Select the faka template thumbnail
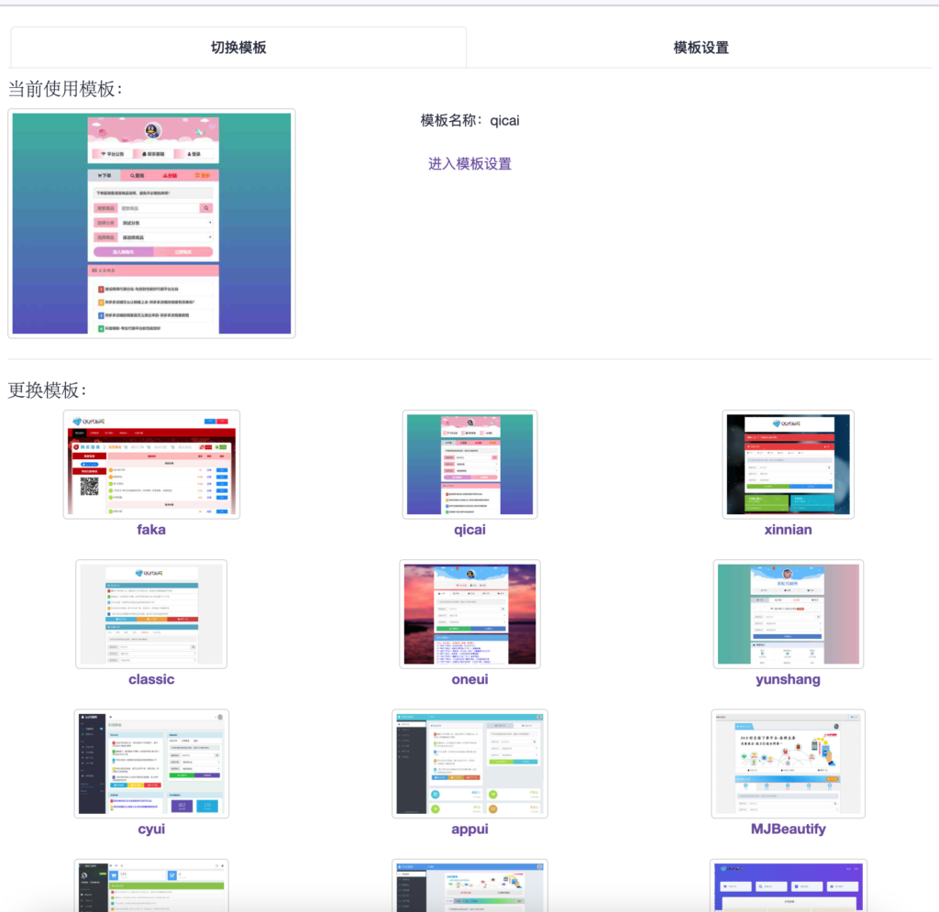Viewport: 939px width, 912px height. pos(151,465)
